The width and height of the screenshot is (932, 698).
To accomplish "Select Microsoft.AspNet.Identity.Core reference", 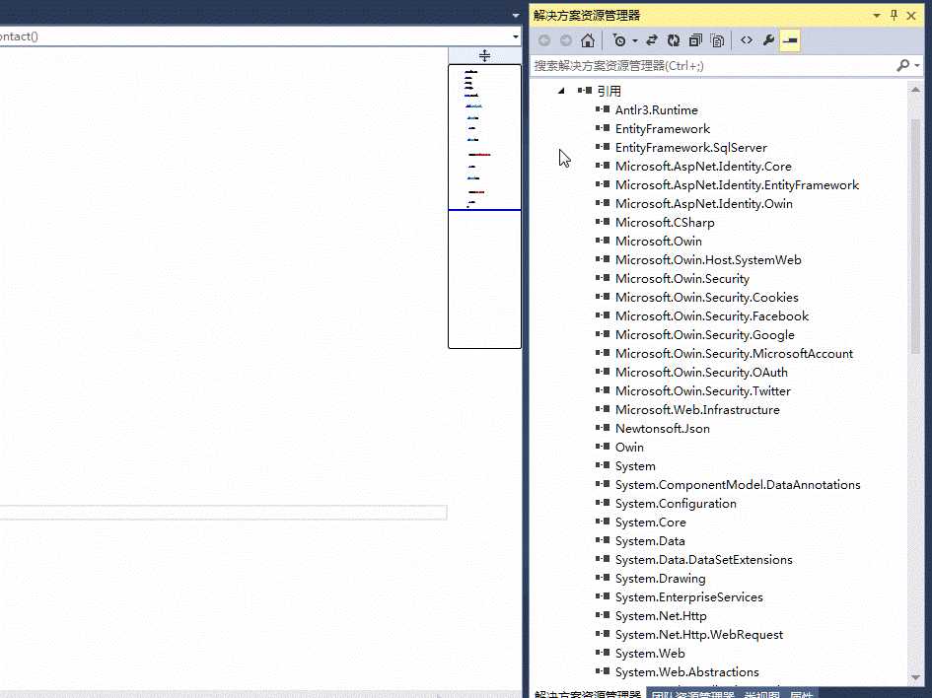I will tap(703, 167).
